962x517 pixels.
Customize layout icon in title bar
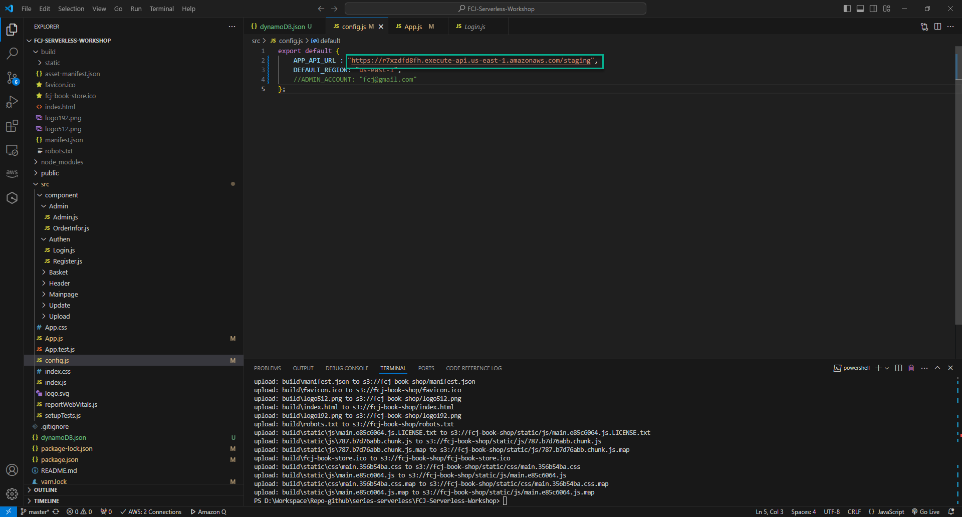tap(887, 9)
